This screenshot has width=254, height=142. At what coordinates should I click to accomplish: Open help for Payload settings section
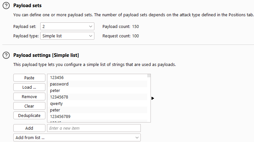click(6, 55)
